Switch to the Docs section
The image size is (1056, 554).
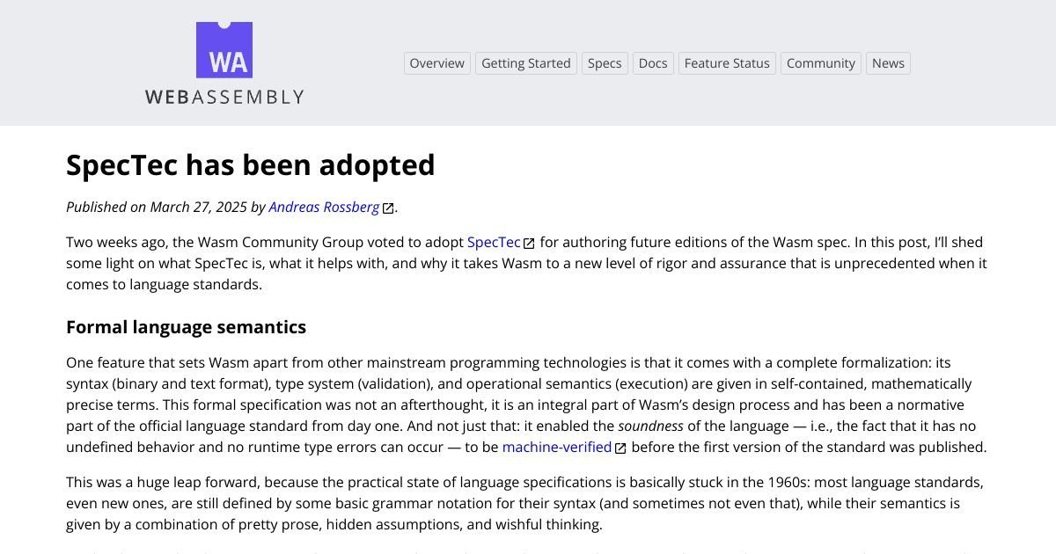click(652, 62)
